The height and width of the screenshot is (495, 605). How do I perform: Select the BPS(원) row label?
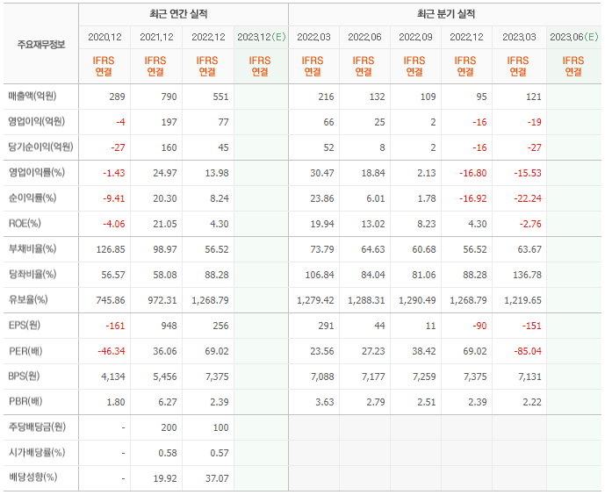24,376
